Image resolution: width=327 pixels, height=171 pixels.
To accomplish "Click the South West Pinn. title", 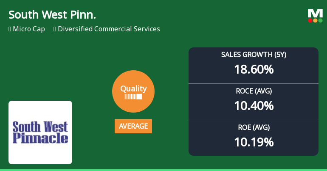I will (52, 15).
